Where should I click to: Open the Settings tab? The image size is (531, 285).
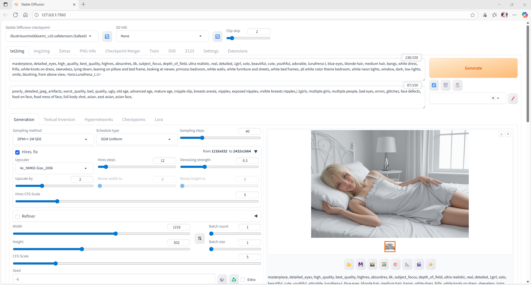[211, 51]
